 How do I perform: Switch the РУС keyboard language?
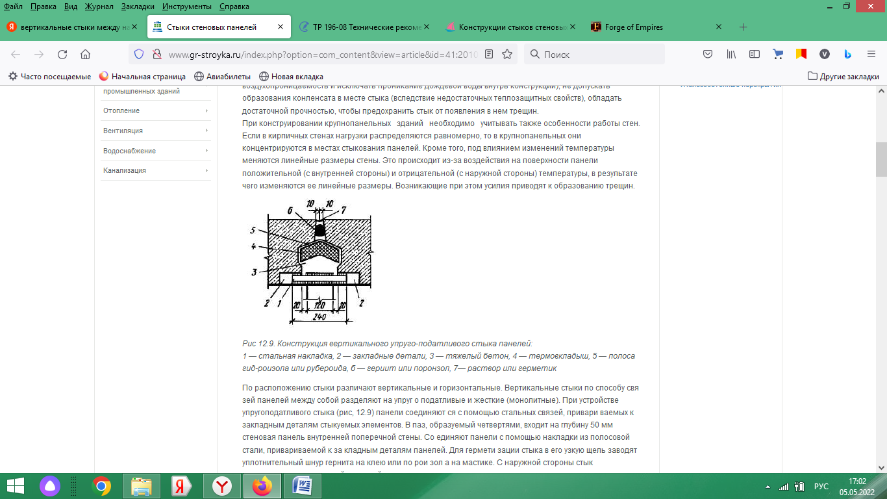pos(821,487)
